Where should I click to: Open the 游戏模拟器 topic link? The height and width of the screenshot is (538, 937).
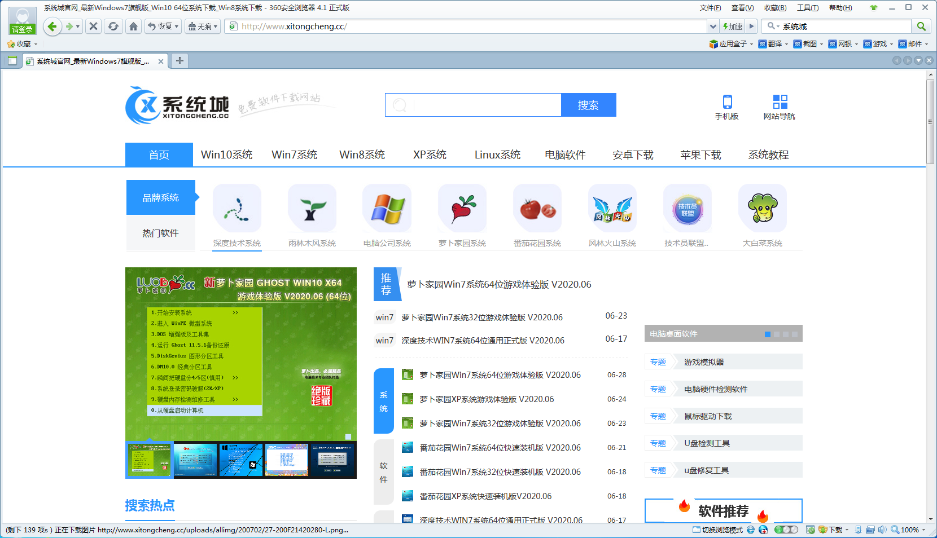(x=704, y=362)
